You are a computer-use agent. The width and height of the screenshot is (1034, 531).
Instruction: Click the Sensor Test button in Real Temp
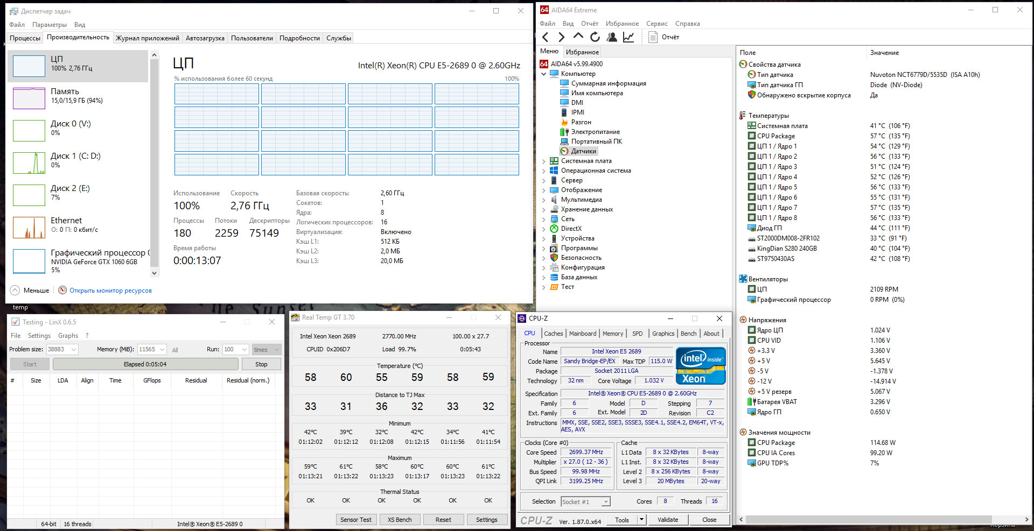[356, 520]
